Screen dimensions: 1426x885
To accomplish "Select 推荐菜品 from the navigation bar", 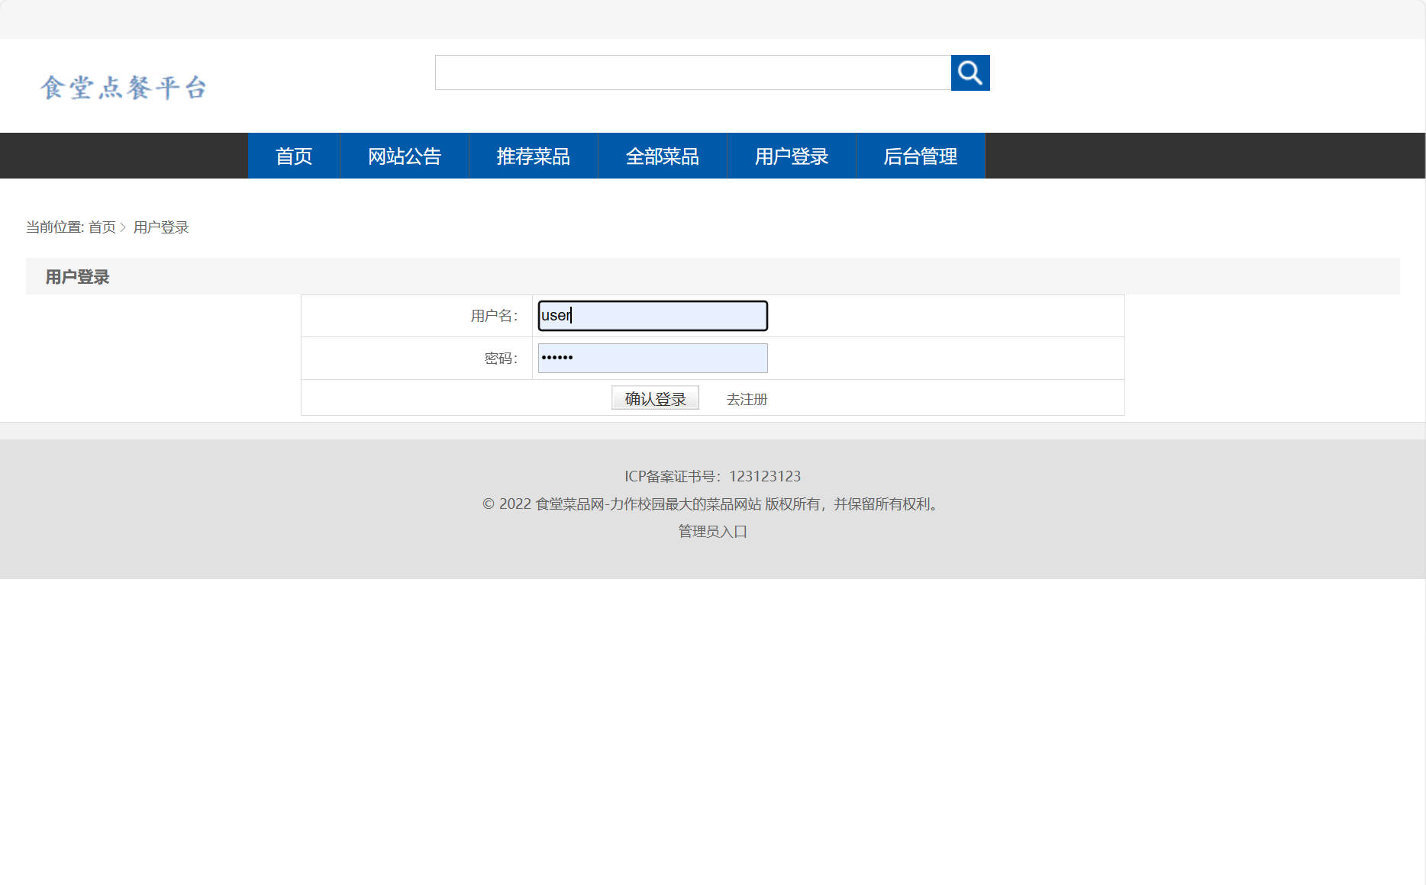I will click(x=534, y=156).
